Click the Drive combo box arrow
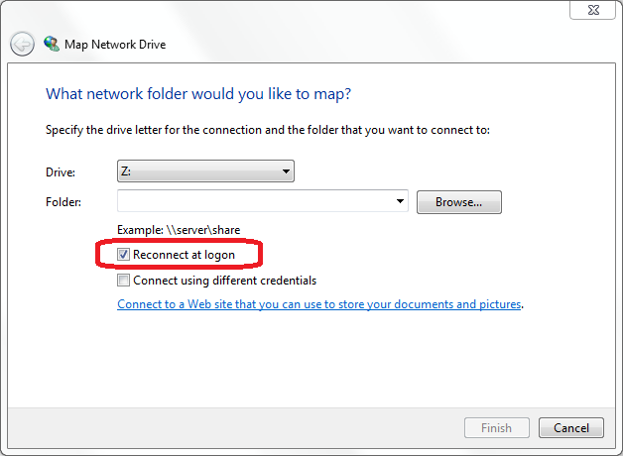623x456 pixels. tap(286, 171)
